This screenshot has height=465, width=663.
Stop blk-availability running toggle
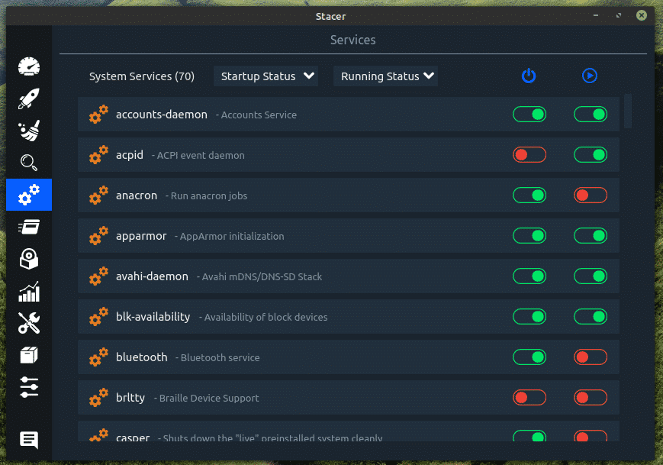point(591,316)
